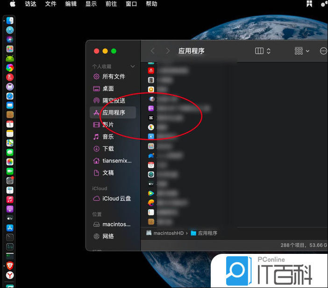Open 网络 in the sidebar
Viewport: 328px width, 288px height.
[113, 236]
